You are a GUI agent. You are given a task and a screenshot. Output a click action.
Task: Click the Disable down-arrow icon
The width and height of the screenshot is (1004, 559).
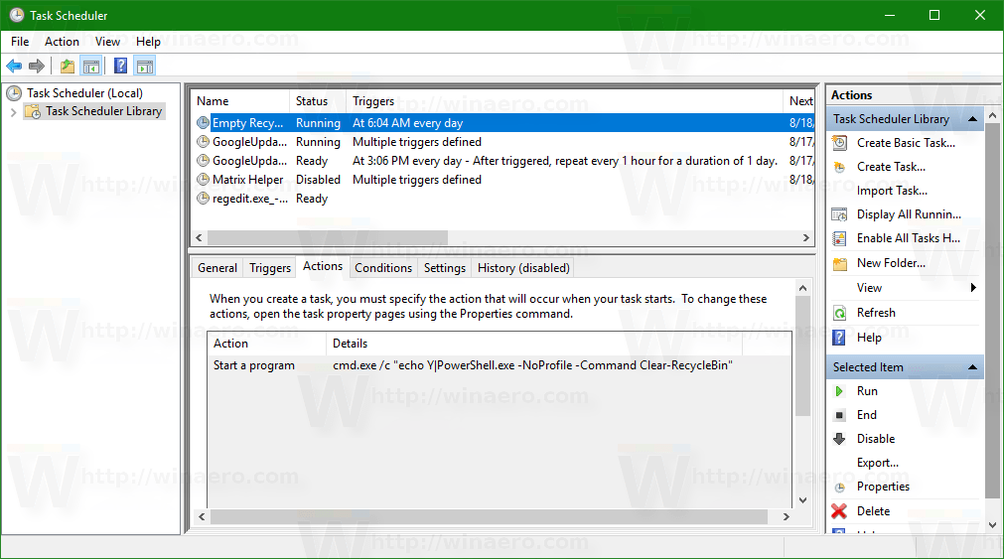click(839, 439)
